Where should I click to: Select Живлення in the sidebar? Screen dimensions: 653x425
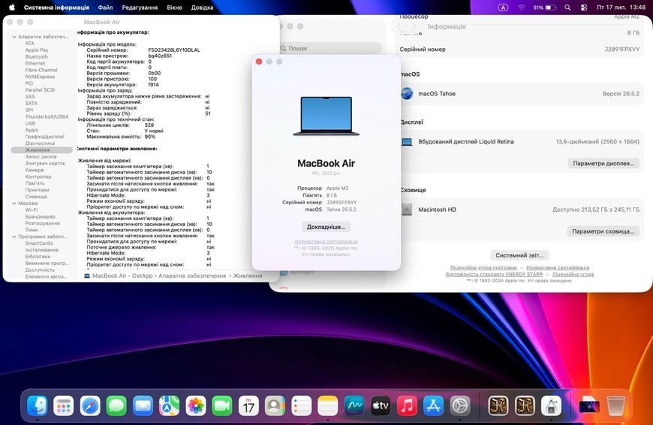(41, 150)
